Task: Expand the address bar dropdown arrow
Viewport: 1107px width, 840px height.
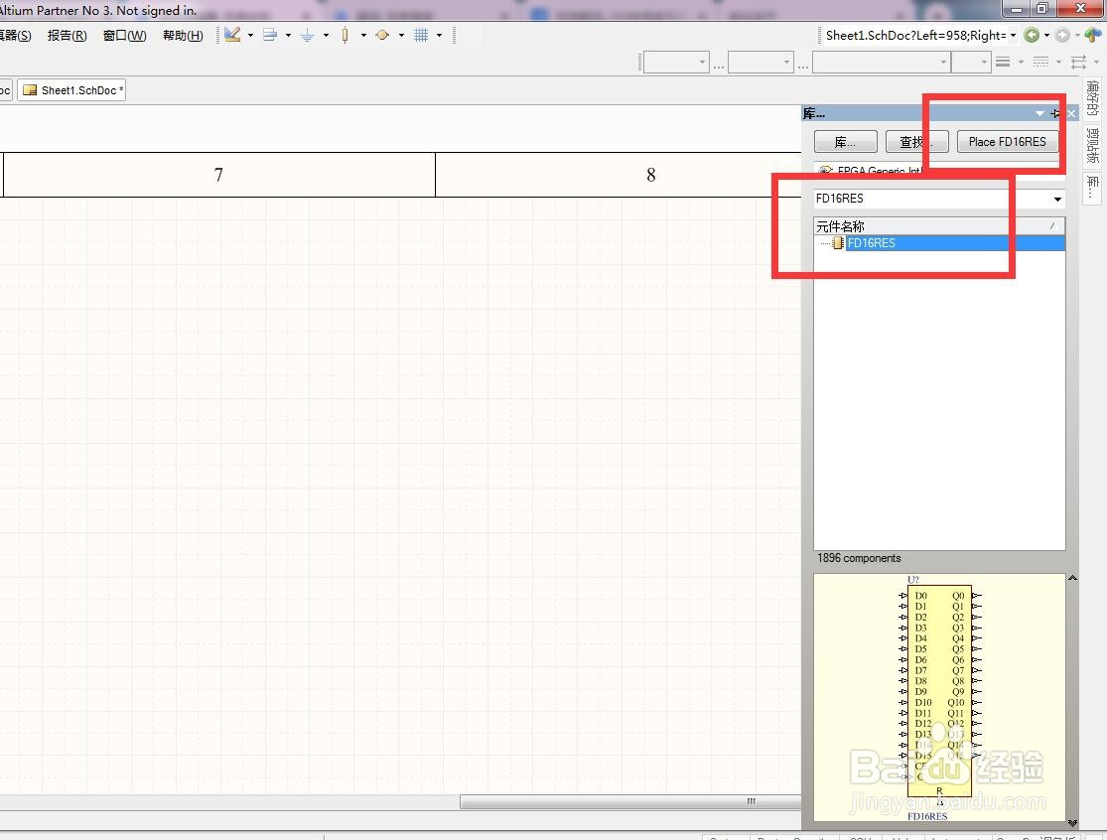Action: [1013, 36]
